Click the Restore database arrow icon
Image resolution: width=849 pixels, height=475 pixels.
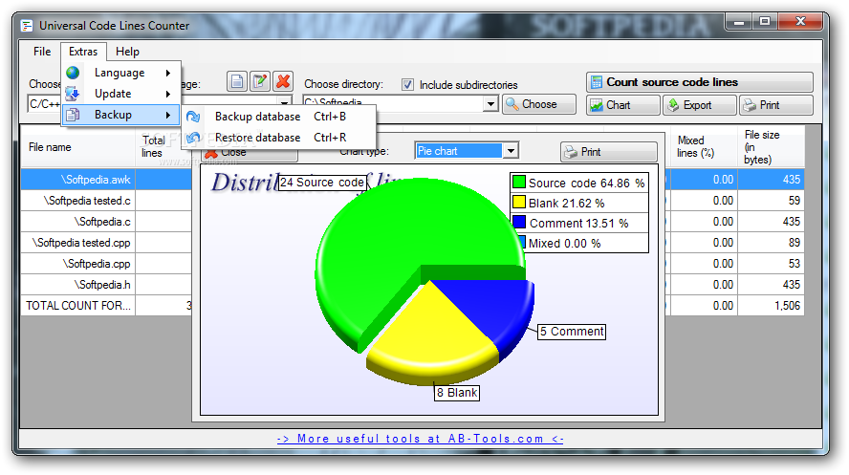[193, 138]
